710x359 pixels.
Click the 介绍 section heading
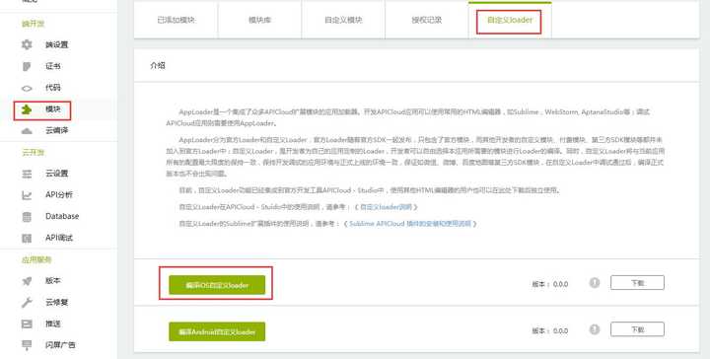[x=158, y=66]
